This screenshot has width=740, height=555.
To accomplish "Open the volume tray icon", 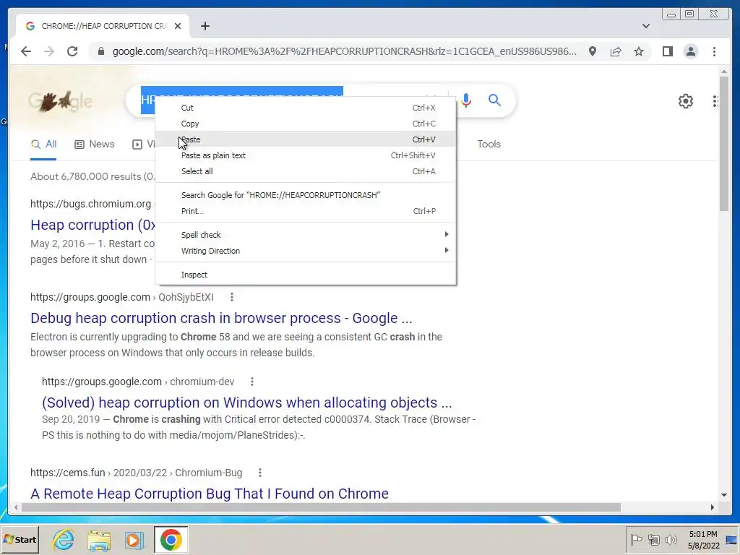I will coord(671,539).
